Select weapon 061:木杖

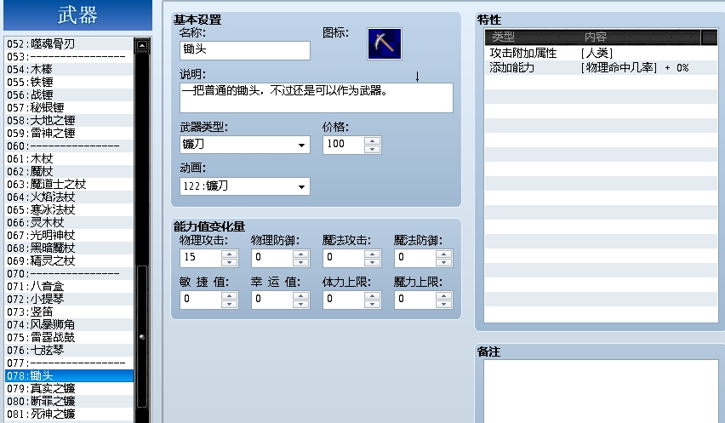pyautogui.click(x=70, y=158)
